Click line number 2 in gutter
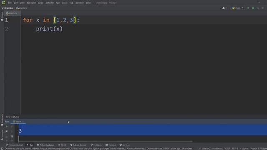The width and height of the screenshot is (267, 150). (7, 29)
